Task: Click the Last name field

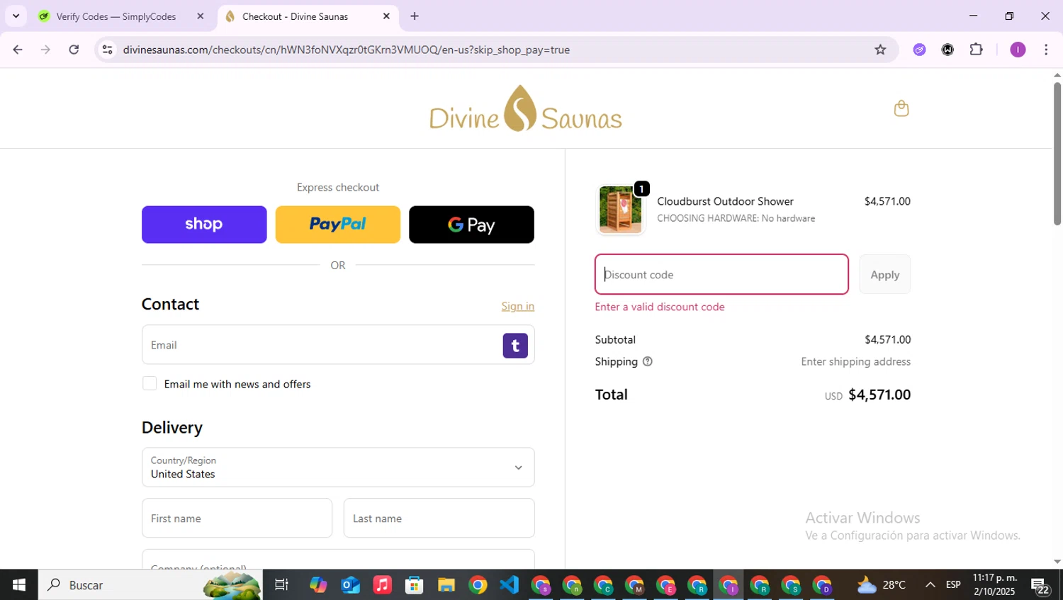Action: 439,518
